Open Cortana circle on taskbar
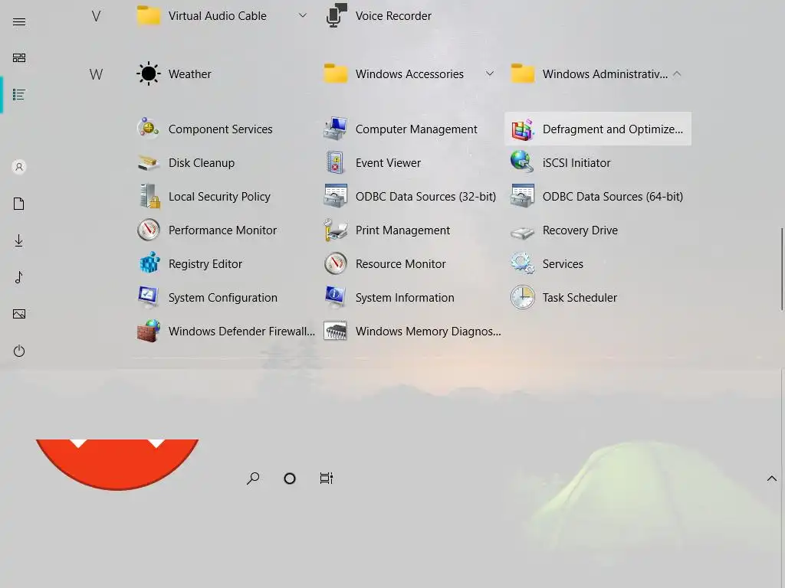The width and height of the screenshot is (785, 588). [x=289, y=479]
